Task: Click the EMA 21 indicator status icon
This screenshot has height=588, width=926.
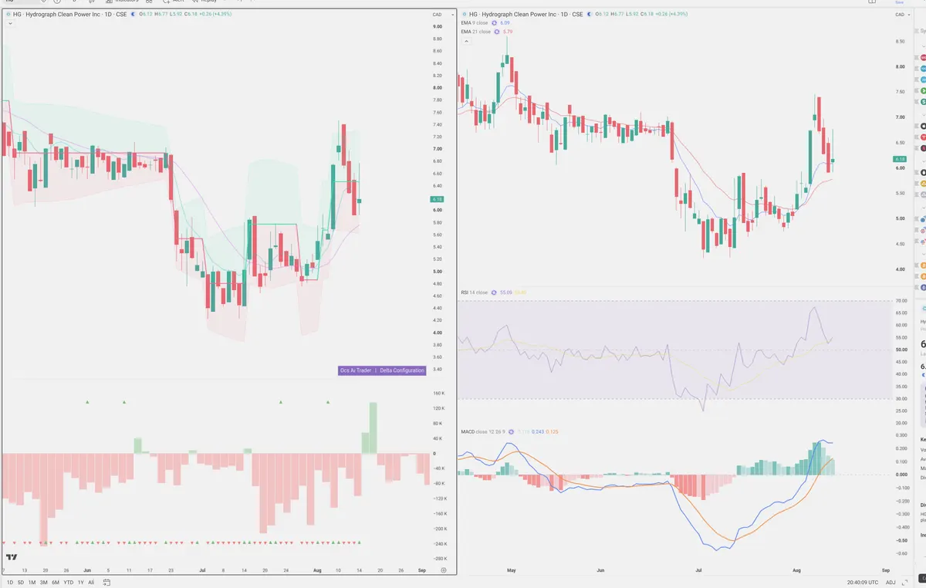Action: (495, 31)
